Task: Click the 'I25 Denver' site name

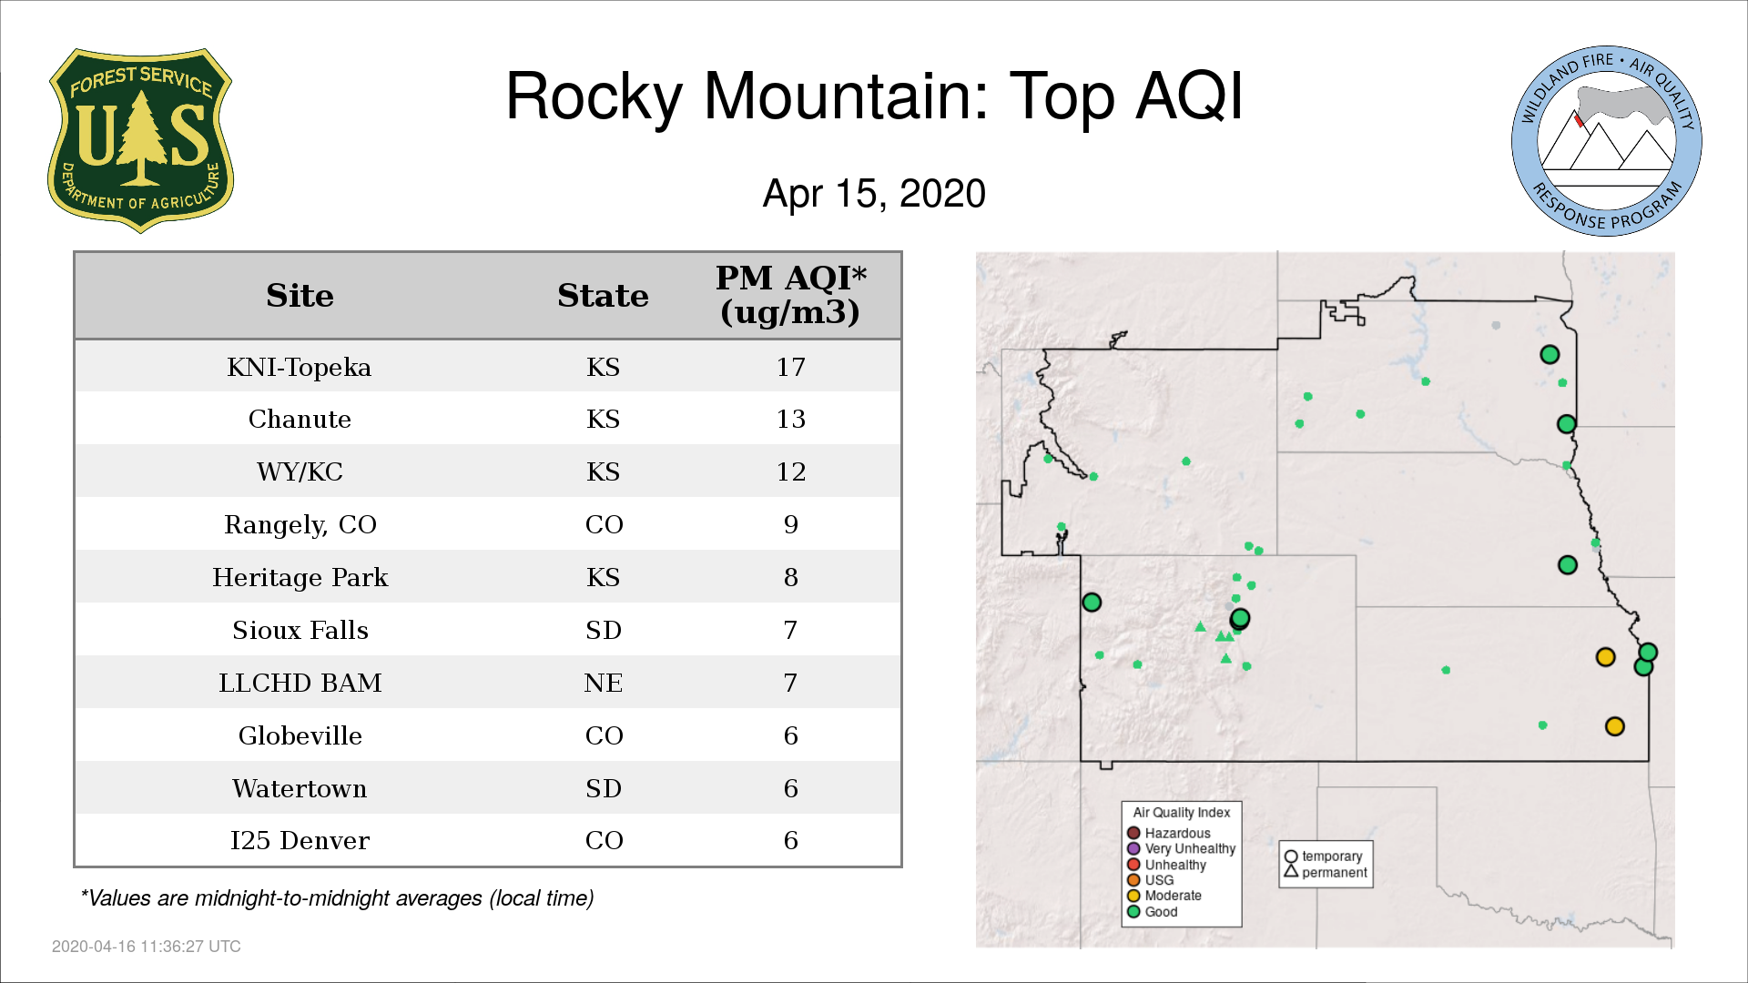Action: [x=300, y=840]
